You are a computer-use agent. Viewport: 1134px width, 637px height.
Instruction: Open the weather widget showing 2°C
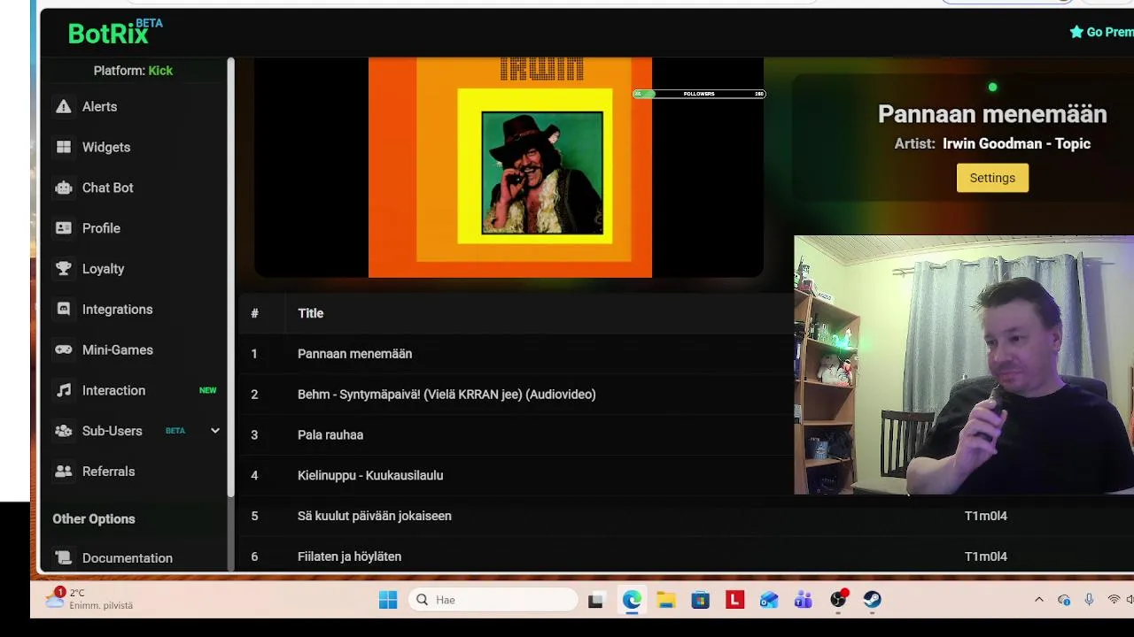pyautogui.click(x=89, y=599)
